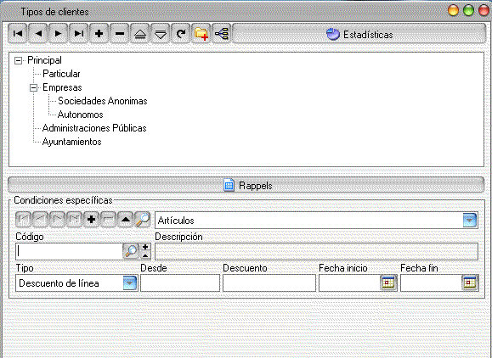The image size is (492, 358).
Task: Select Sociedades Anonimas in the tree
Action: pyautogui.click(x=103, y=101)
